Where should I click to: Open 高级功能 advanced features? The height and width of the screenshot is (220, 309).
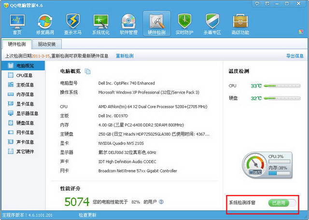[240, 25]
